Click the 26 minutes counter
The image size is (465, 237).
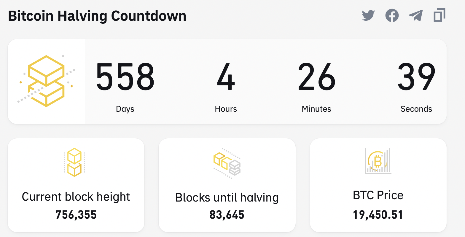[x=316, y=77]
